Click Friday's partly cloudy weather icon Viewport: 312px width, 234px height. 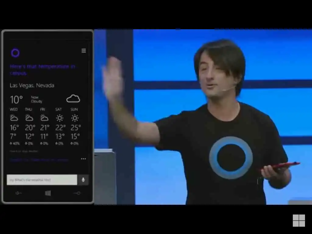click(44, 118)
